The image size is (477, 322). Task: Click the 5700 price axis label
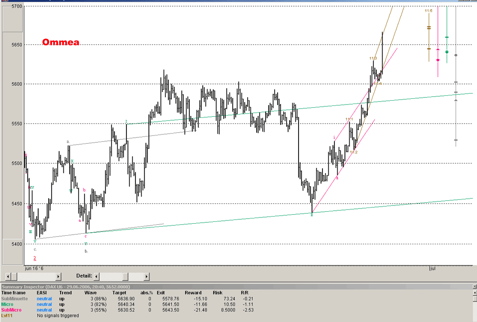tap(17, 6)
